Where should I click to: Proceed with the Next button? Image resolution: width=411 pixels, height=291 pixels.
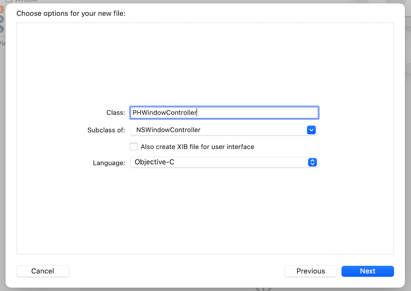click(367, 271)
